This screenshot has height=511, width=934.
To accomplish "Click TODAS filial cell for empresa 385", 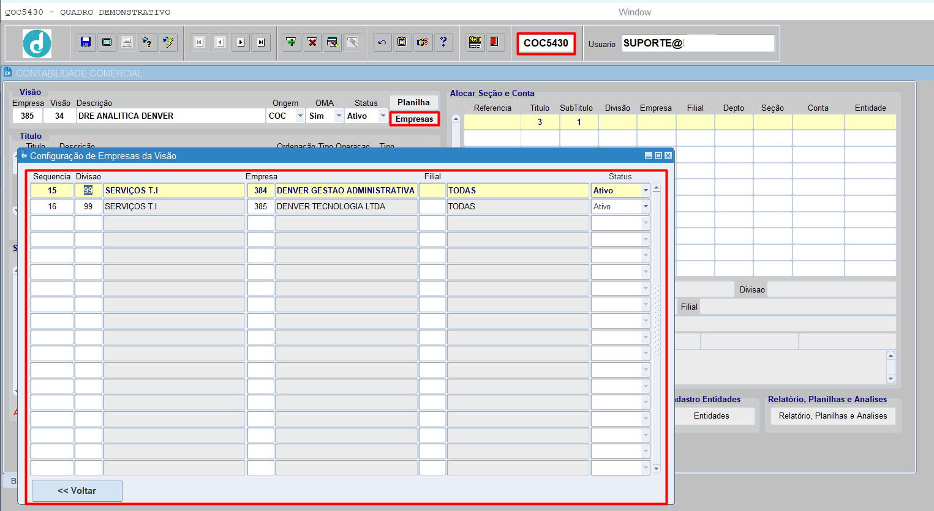I will (x=518, y=206).
